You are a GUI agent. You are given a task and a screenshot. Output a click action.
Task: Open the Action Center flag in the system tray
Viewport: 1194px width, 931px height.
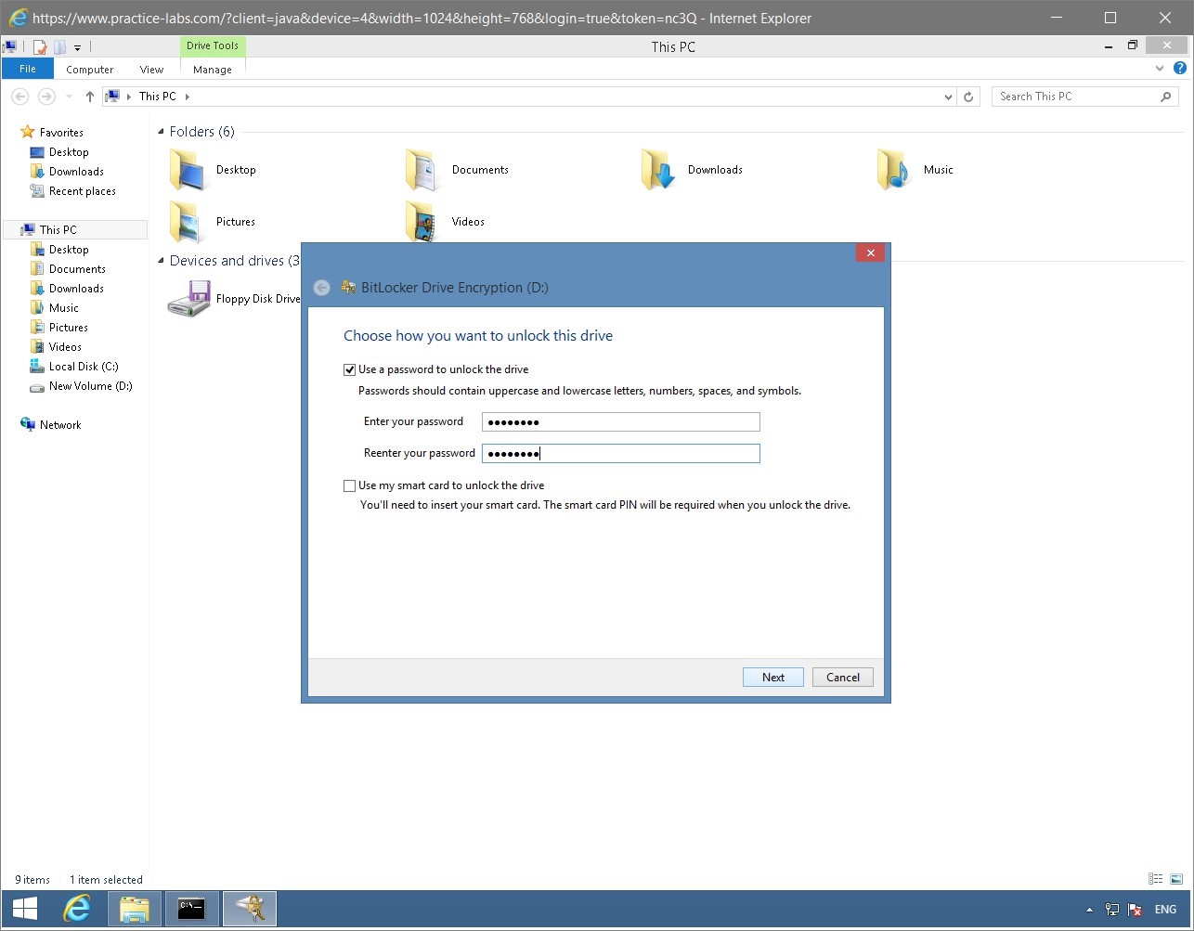tap(1136, 909)
